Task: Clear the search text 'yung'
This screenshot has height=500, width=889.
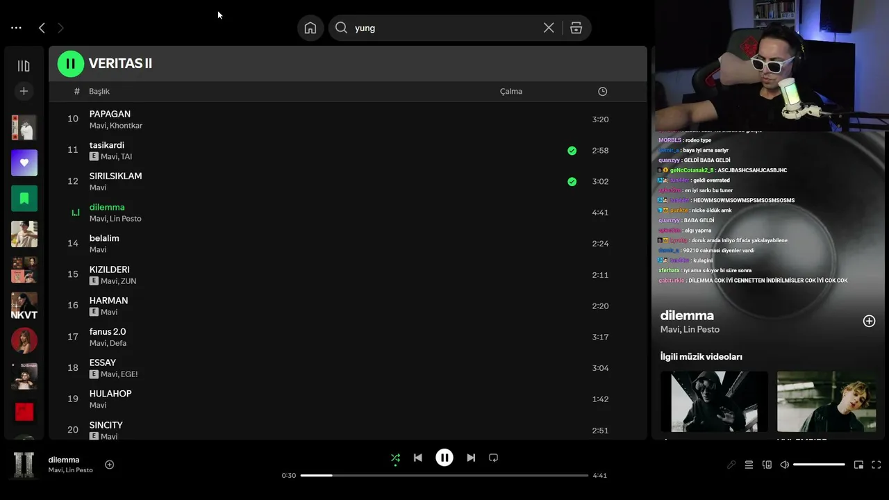Action: coord(549,28)
